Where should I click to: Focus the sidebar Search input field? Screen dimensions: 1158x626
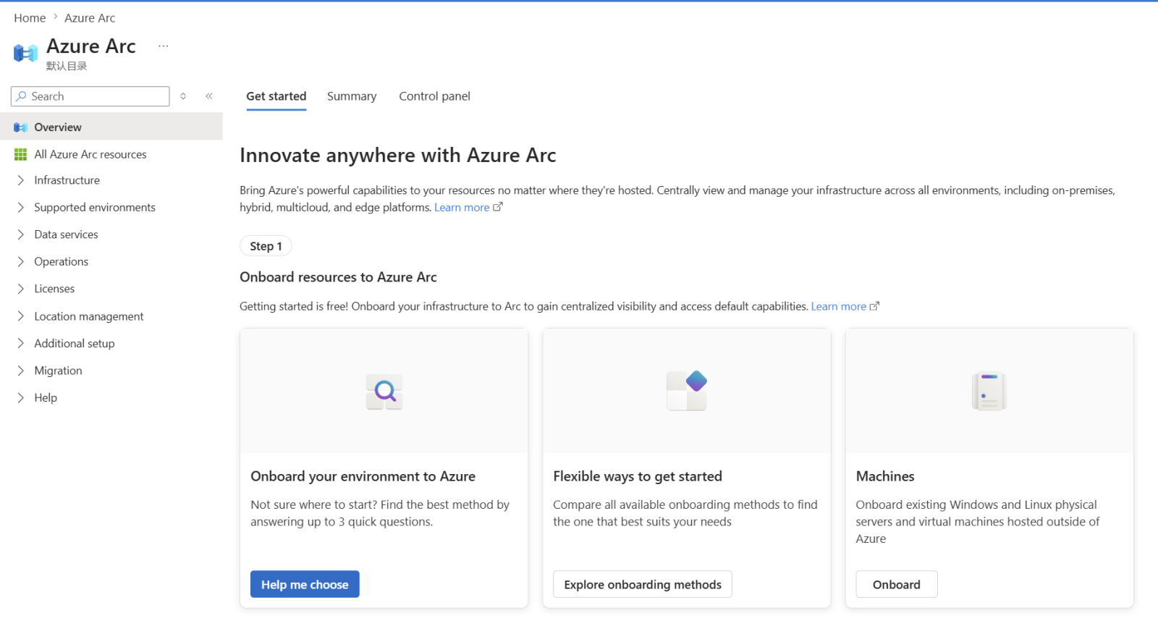click(x=90, y=96)
